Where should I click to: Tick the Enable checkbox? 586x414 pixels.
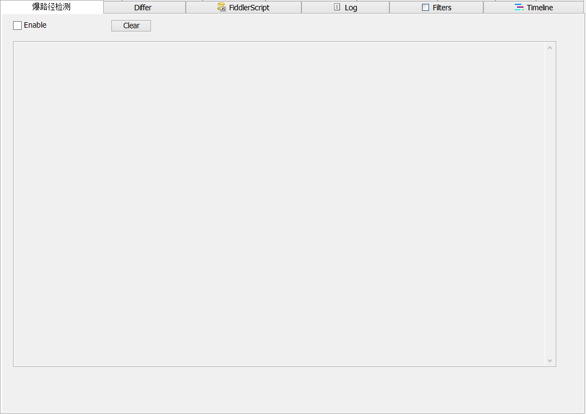(x=17, y=26)
